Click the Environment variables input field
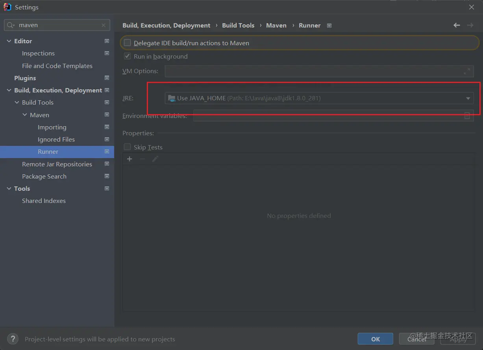This screenshot has width=483, height=350. coord(333,116)
